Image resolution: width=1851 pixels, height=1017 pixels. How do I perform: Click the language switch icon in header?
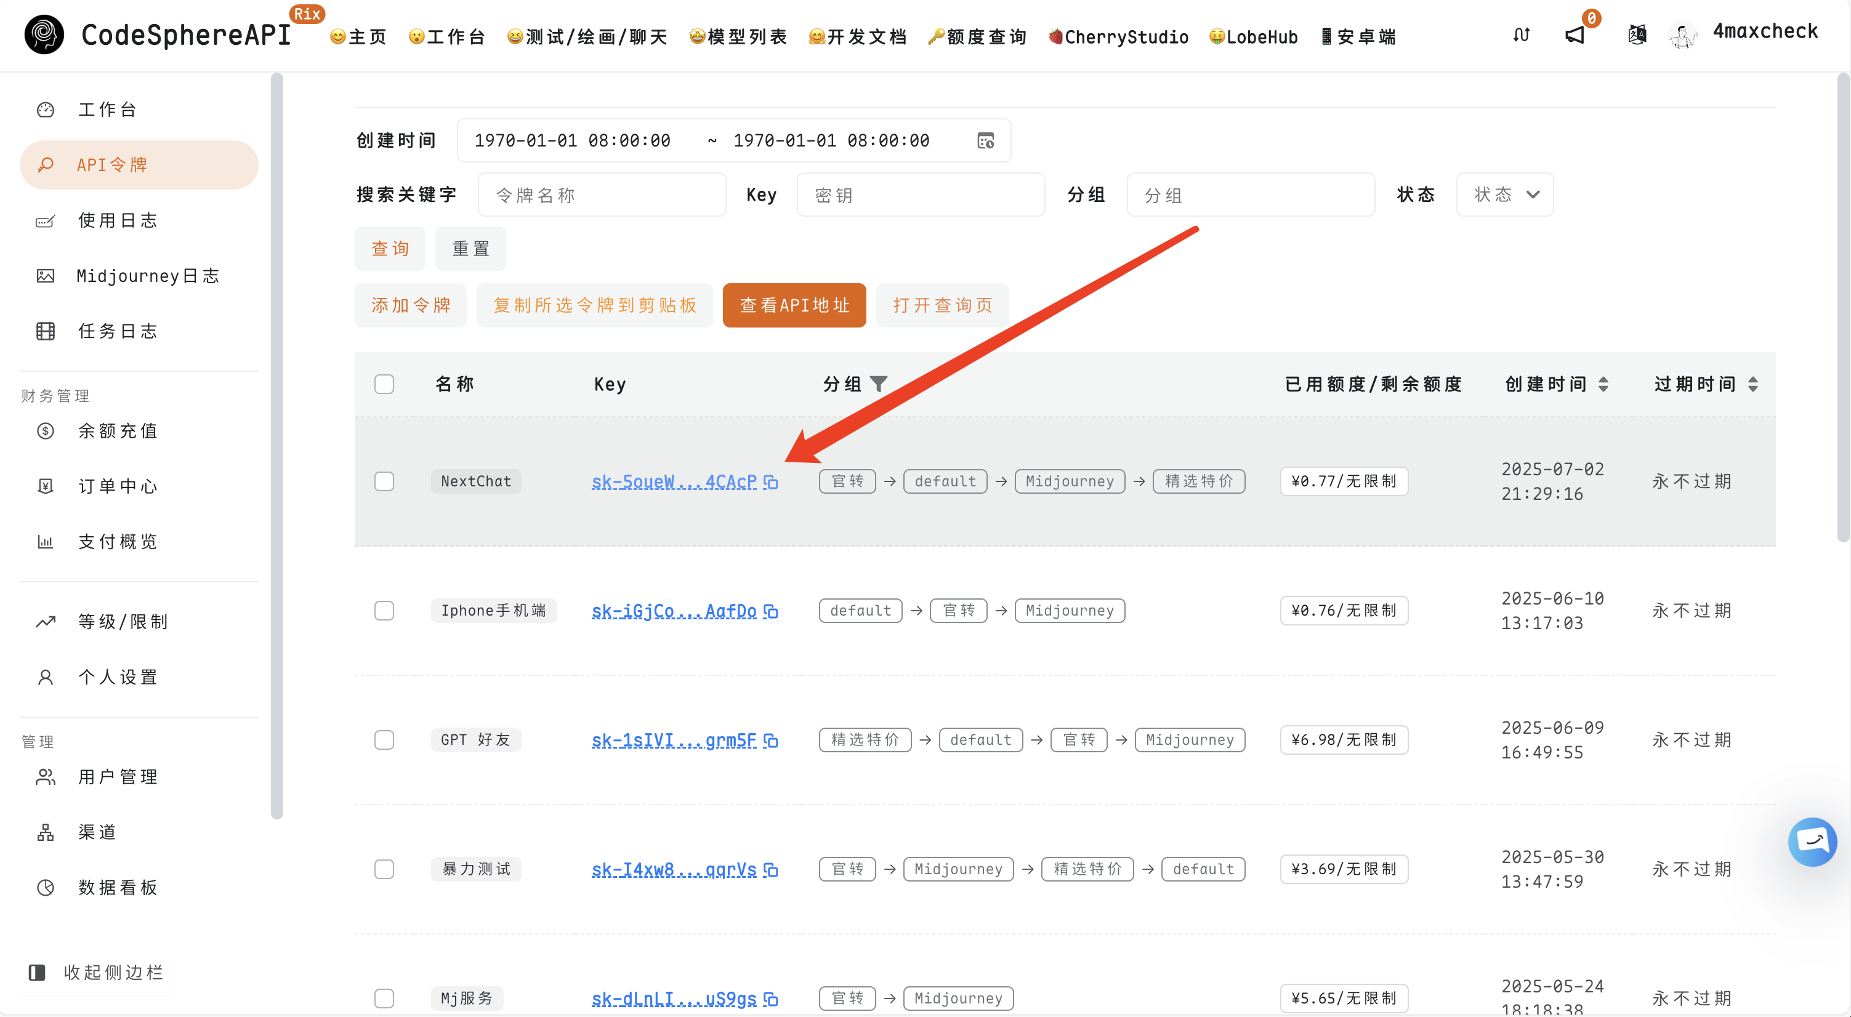pos(1636,34)
